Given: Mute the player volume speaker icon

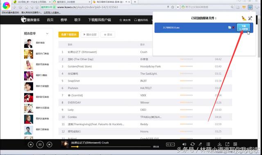Looking at the screenshot, I should pos(184,144).
